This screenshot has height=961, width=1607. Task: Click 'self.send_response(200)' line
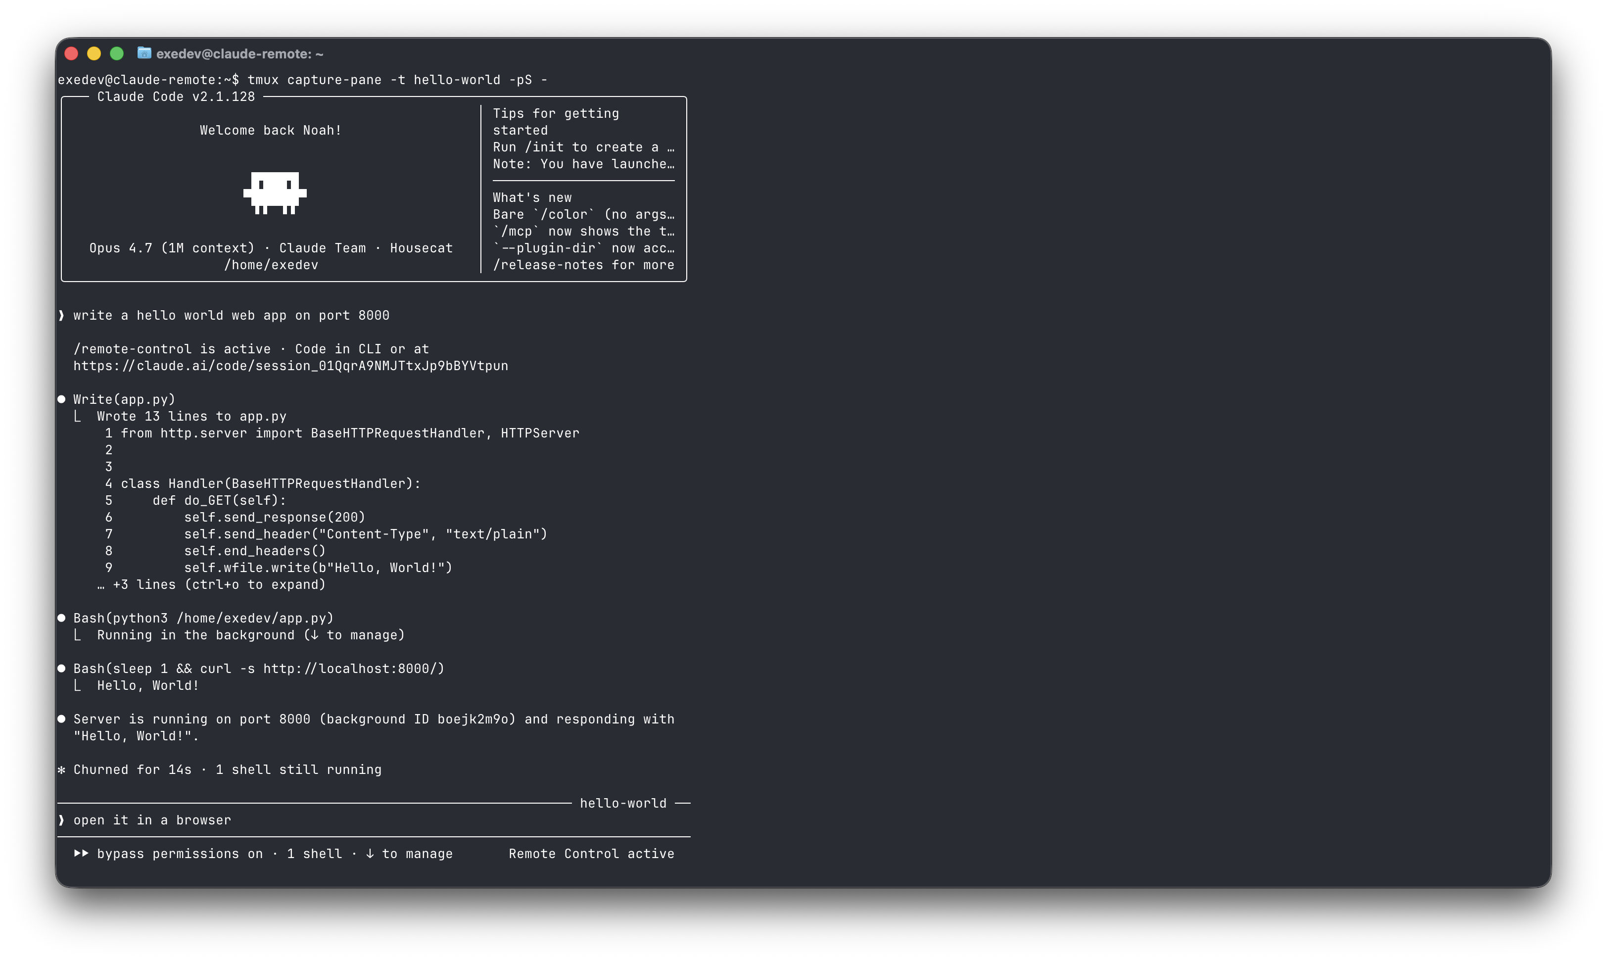pos(275,518)
